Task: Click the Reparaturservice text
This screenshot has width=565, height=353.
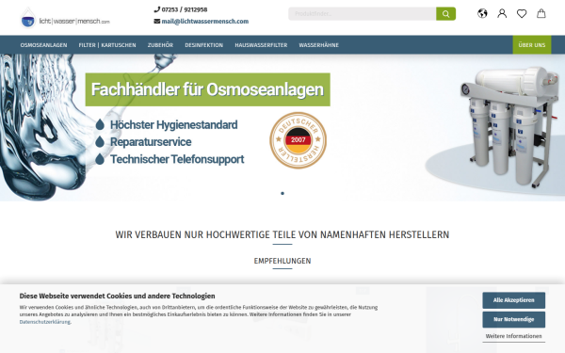Action: (151, 142)
